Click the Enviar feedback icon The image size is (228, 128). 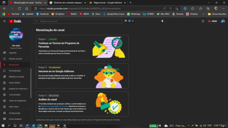4,119
